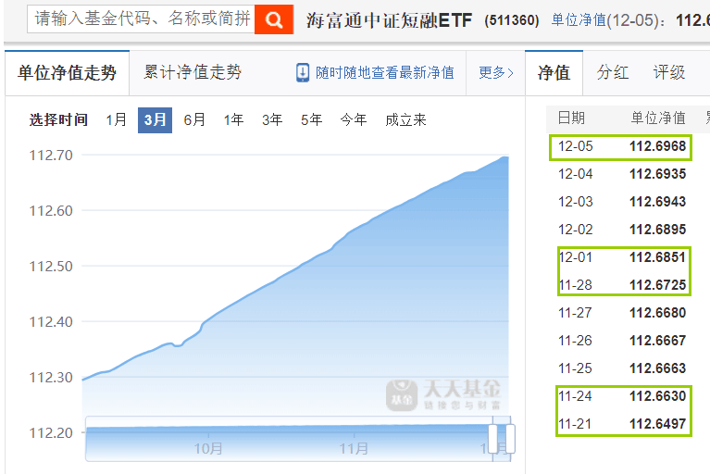Click the 单位净值 column header
Viewport: 710px width, 474px height.
click(658, 118)
